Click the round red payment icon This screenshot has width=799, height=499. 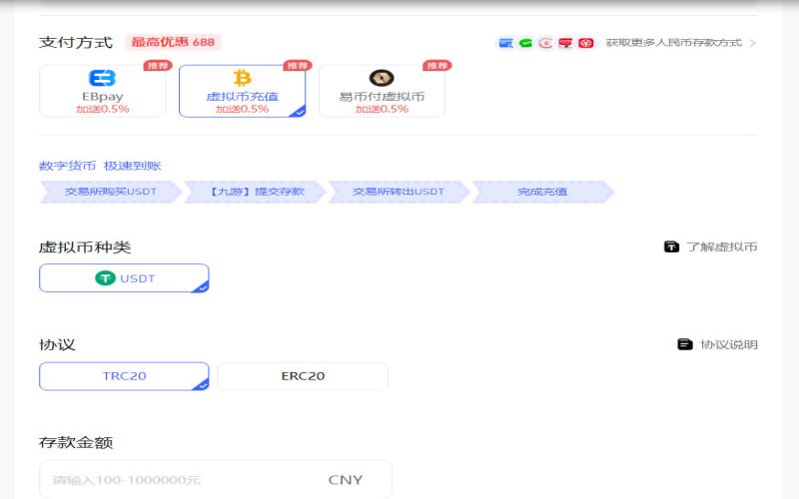(x=545, y=43)
